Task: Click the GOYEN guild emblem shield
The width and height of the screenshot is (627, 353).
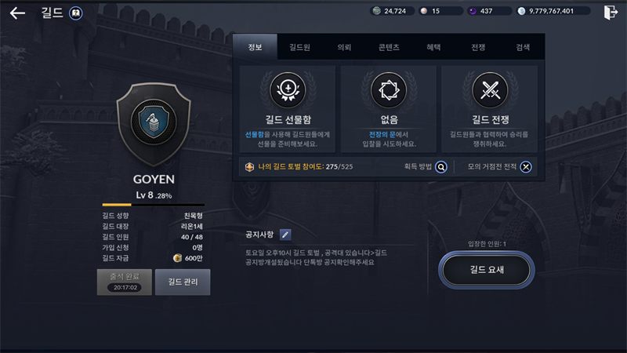Action: click(x=154, y=124)
